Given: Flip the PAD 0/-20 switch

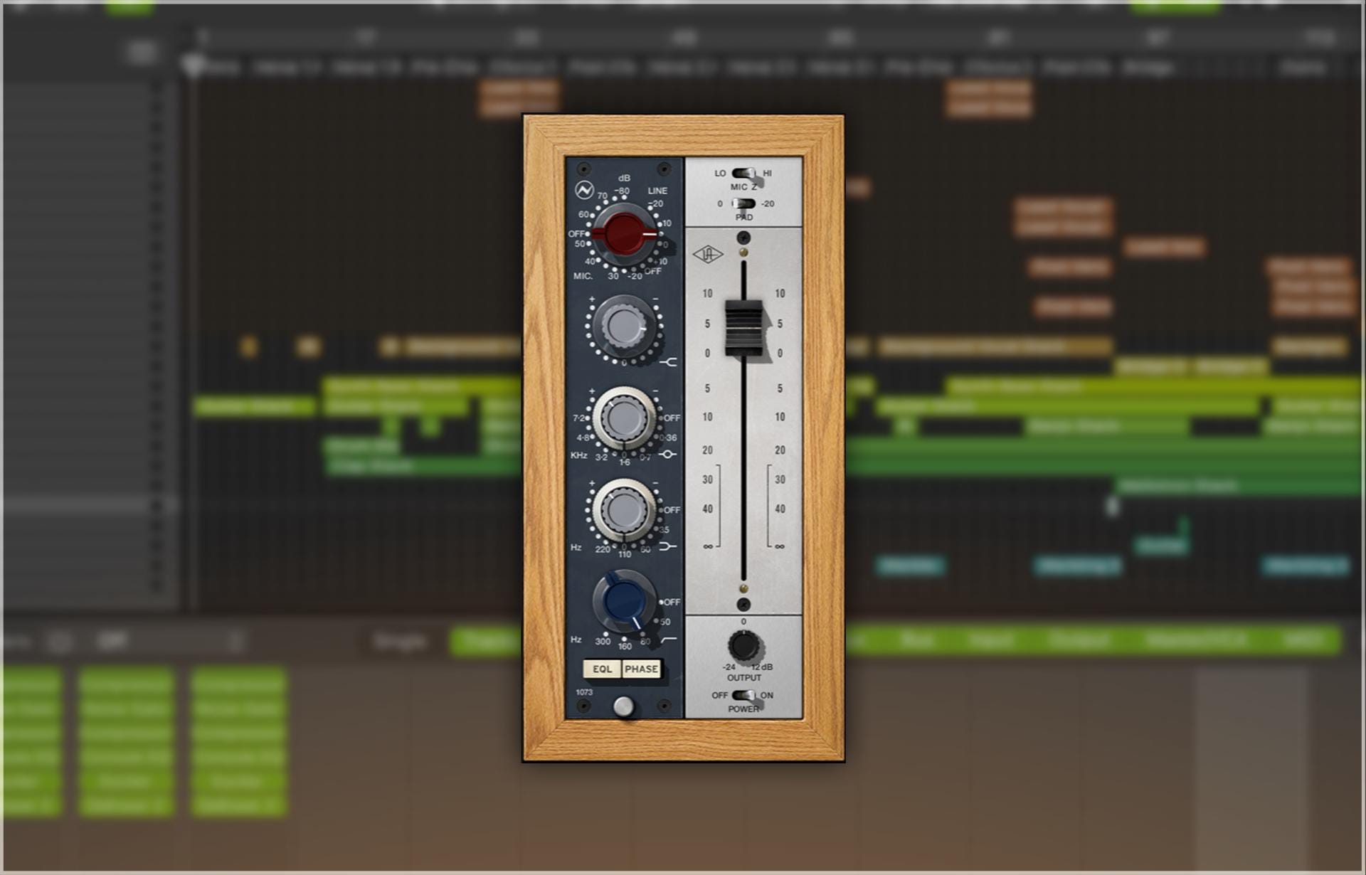Looking at the screenshot, I should 743,203.
